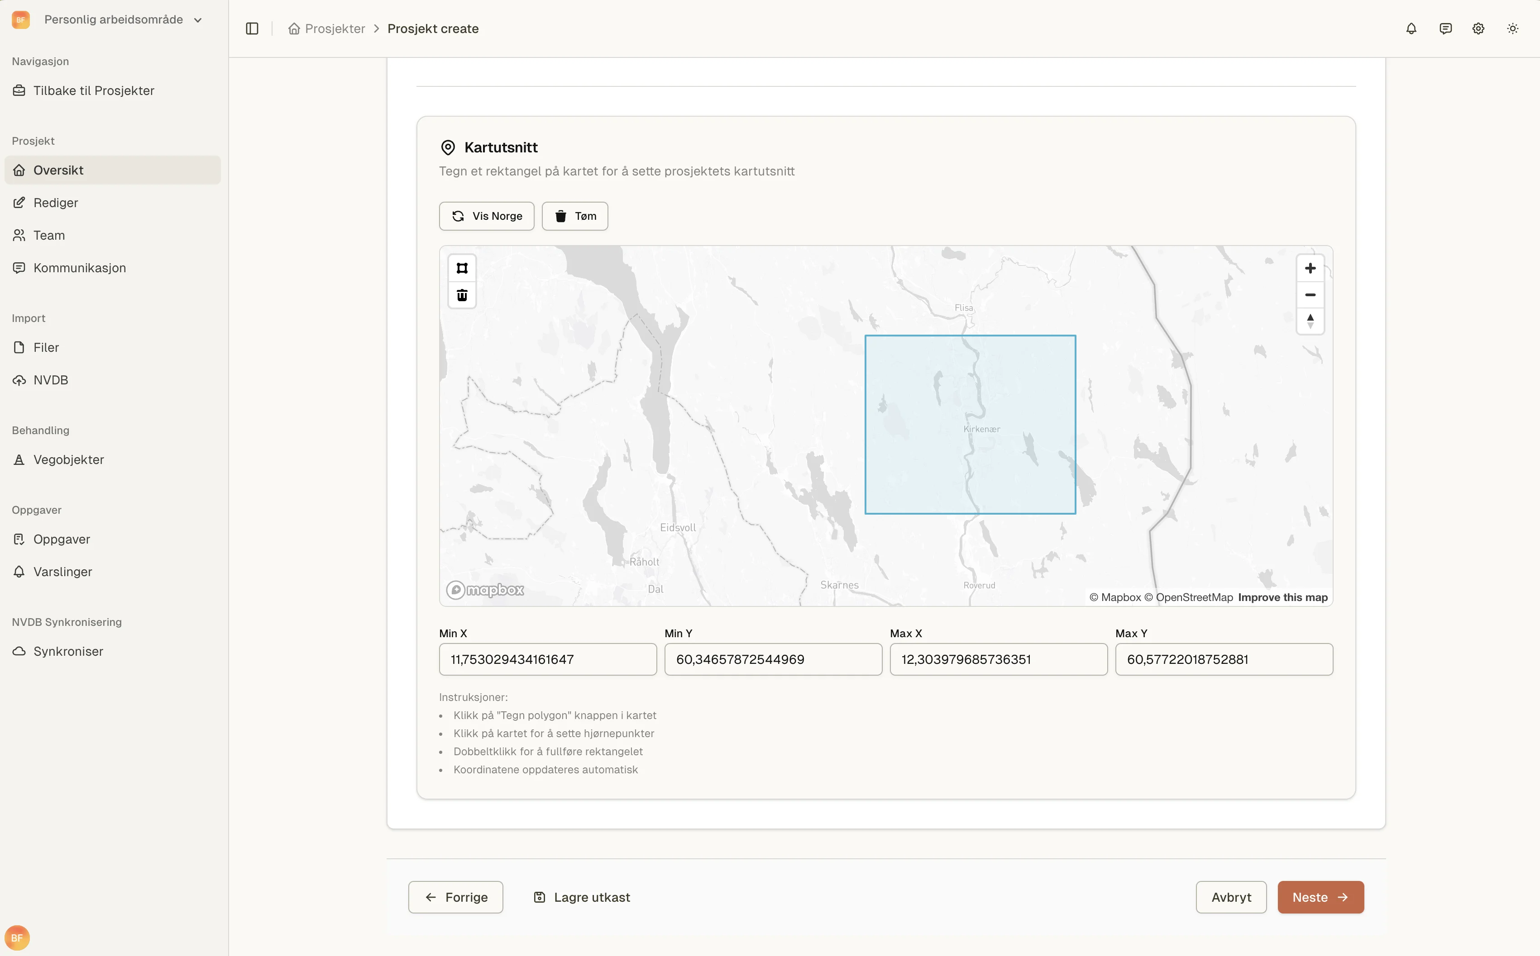Open Vegobjekter under Behandling

point(68,459)
